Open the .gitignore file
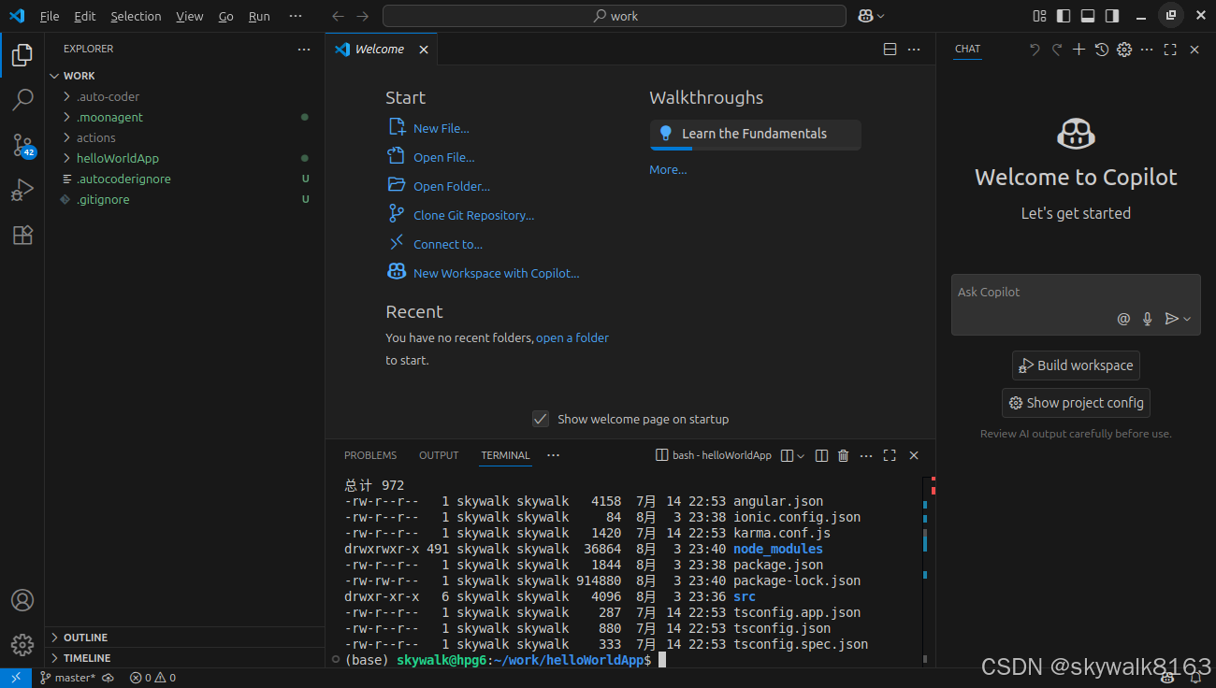This screenshot has width=1216, height=688. click(x=185, y=199)
